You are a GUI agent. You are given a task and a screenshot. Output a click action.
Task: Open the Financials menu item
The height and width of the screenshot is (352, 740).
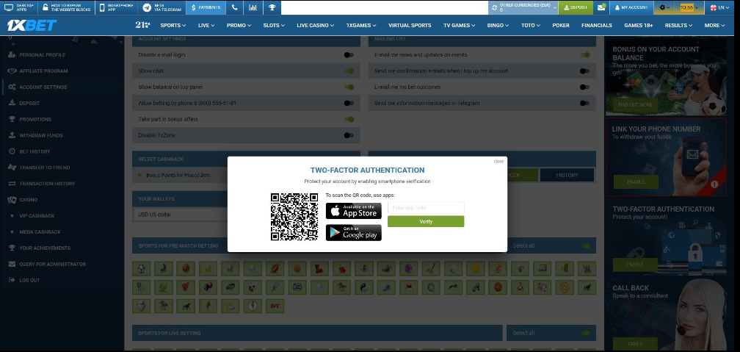[x=597, y=26]
